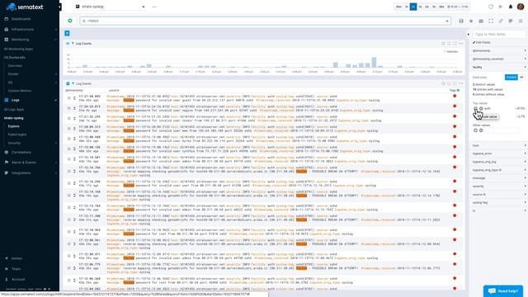Screen dimensions: 528x297
Task: Open Log Events panel more options
Action: (x=460, y=83)
